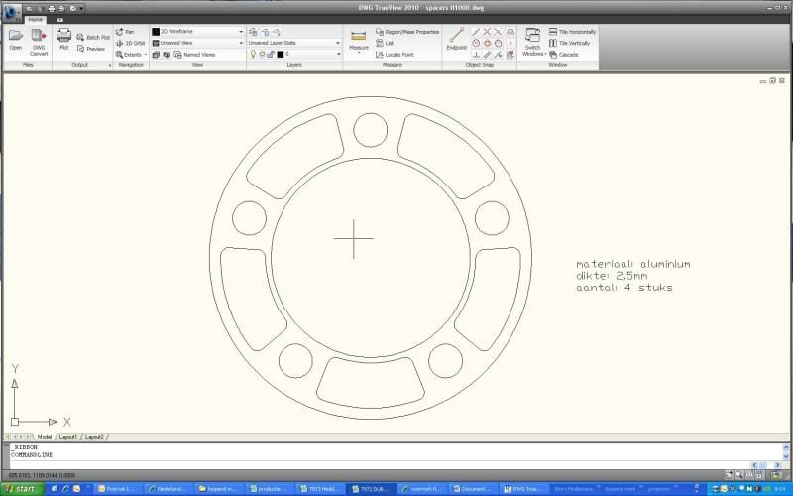Expand the Output panel launcher arrow
Image resolution: width=793 pixels, height=496 pixels.
[110, 65]
